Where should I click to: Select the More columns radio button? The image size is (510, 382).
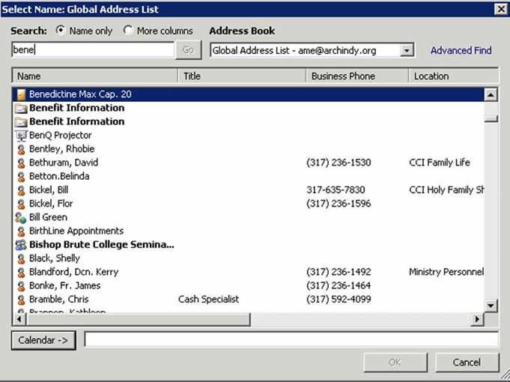(128, 31)
